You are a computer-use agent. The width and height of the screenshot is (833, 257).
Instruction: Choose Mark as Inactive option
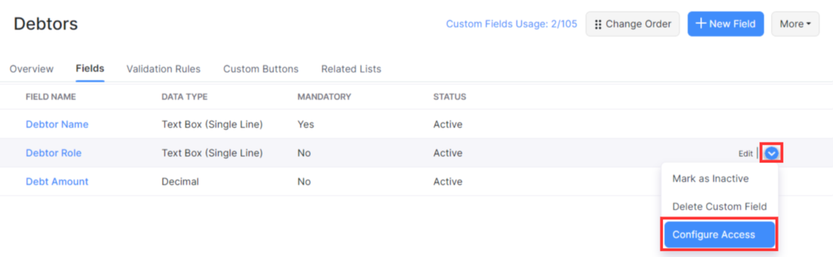pyautogui.click(x=710, y=179)
